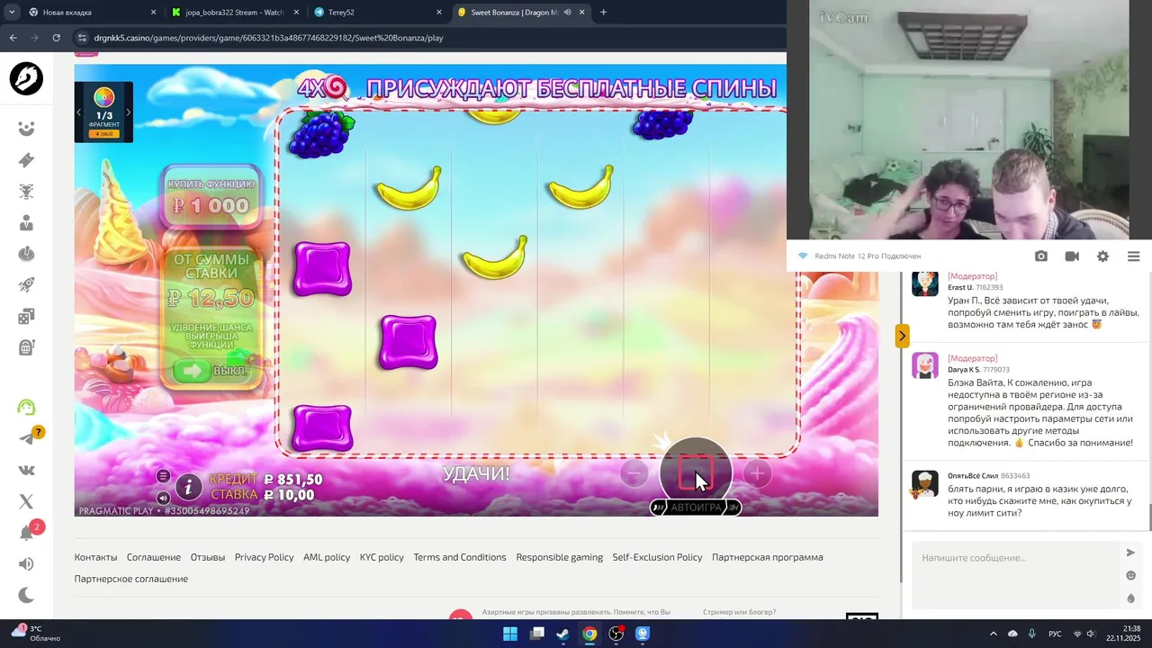Show hidden system tray icons chevron

pyautogui.click(x=994, y=634)
